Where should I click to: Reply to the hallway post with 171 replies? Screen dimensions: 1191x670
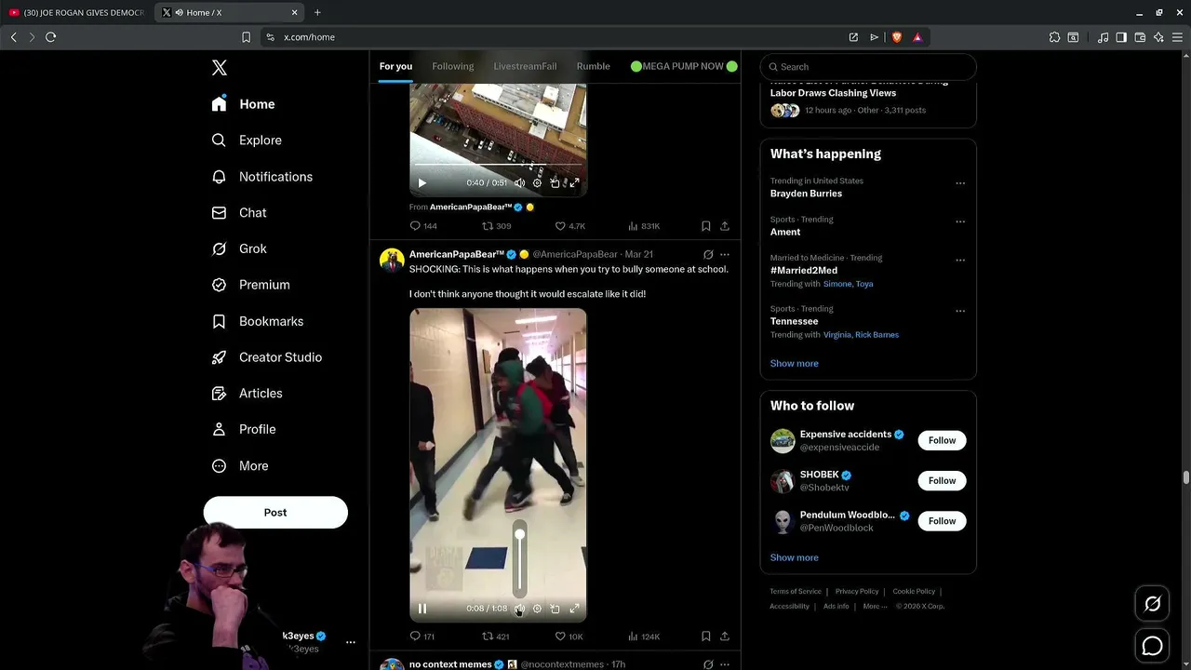pyautogui.click(x=422, y=636)
